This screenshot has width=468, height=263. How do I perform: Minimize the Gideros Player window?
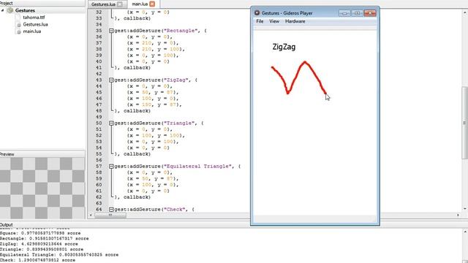pyautogui.click(x=344, y=13)
